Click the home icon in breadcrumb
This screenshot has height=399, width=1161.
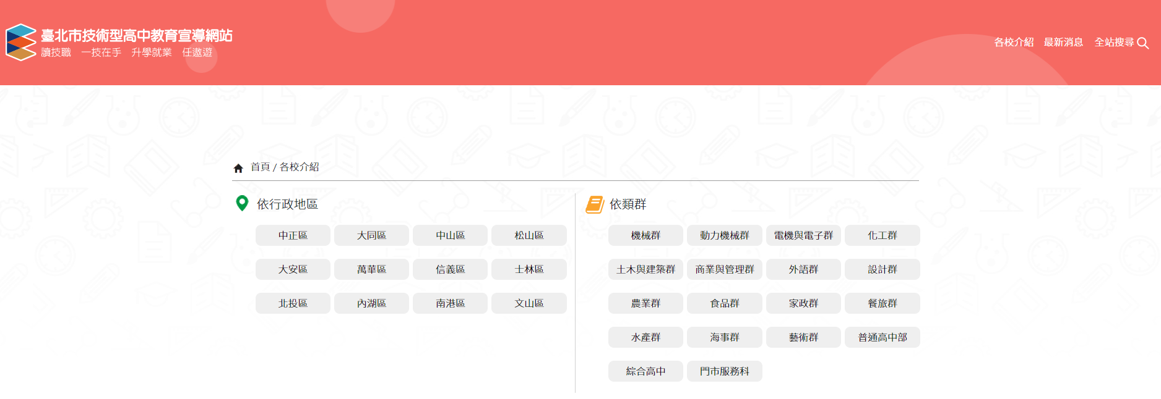(x=238, y=168)
